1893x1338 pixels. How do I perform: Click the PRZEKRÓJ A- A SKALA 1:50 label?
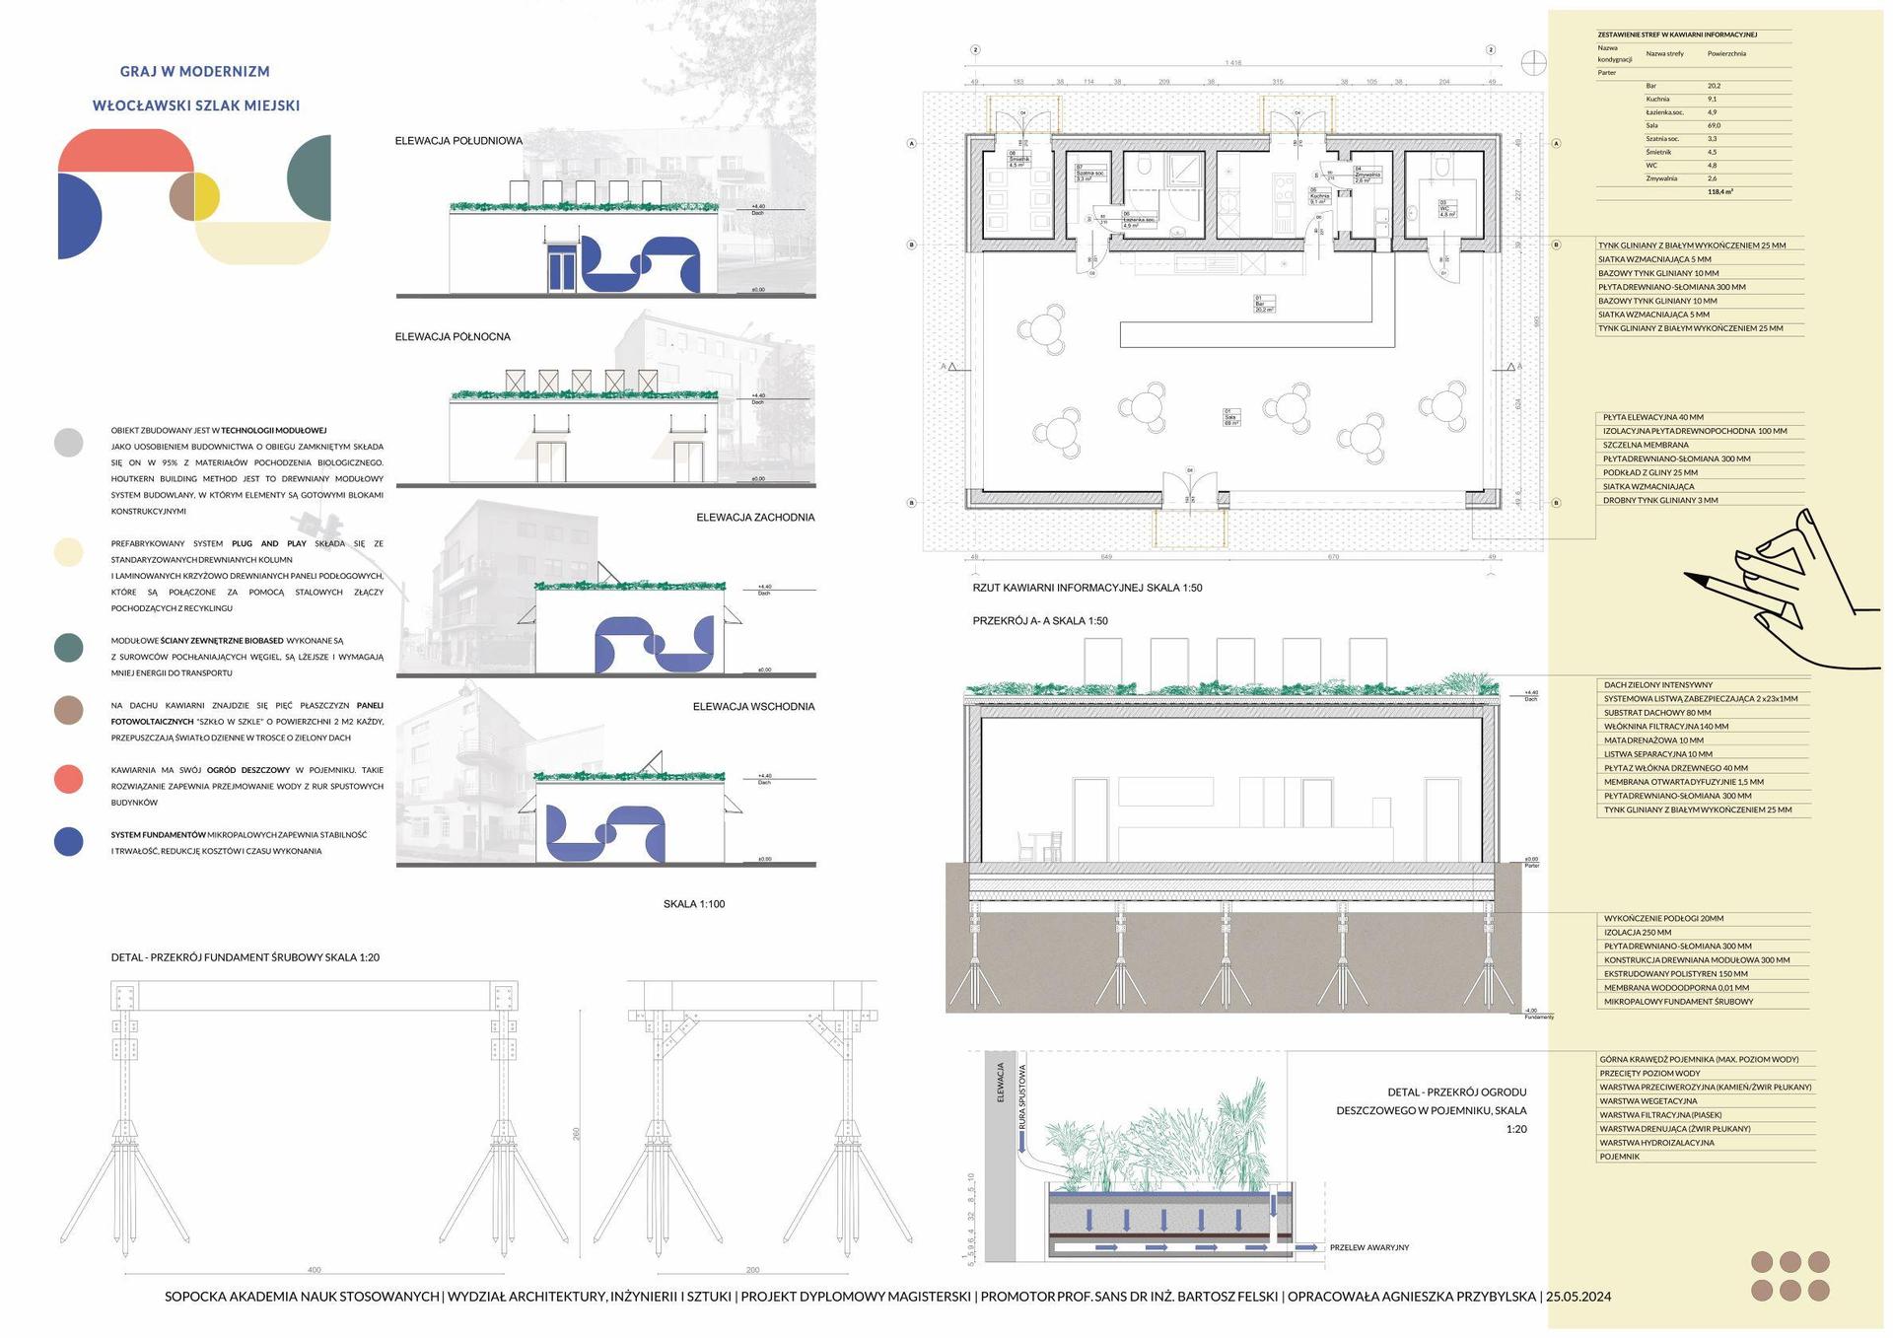[1040, 621]
